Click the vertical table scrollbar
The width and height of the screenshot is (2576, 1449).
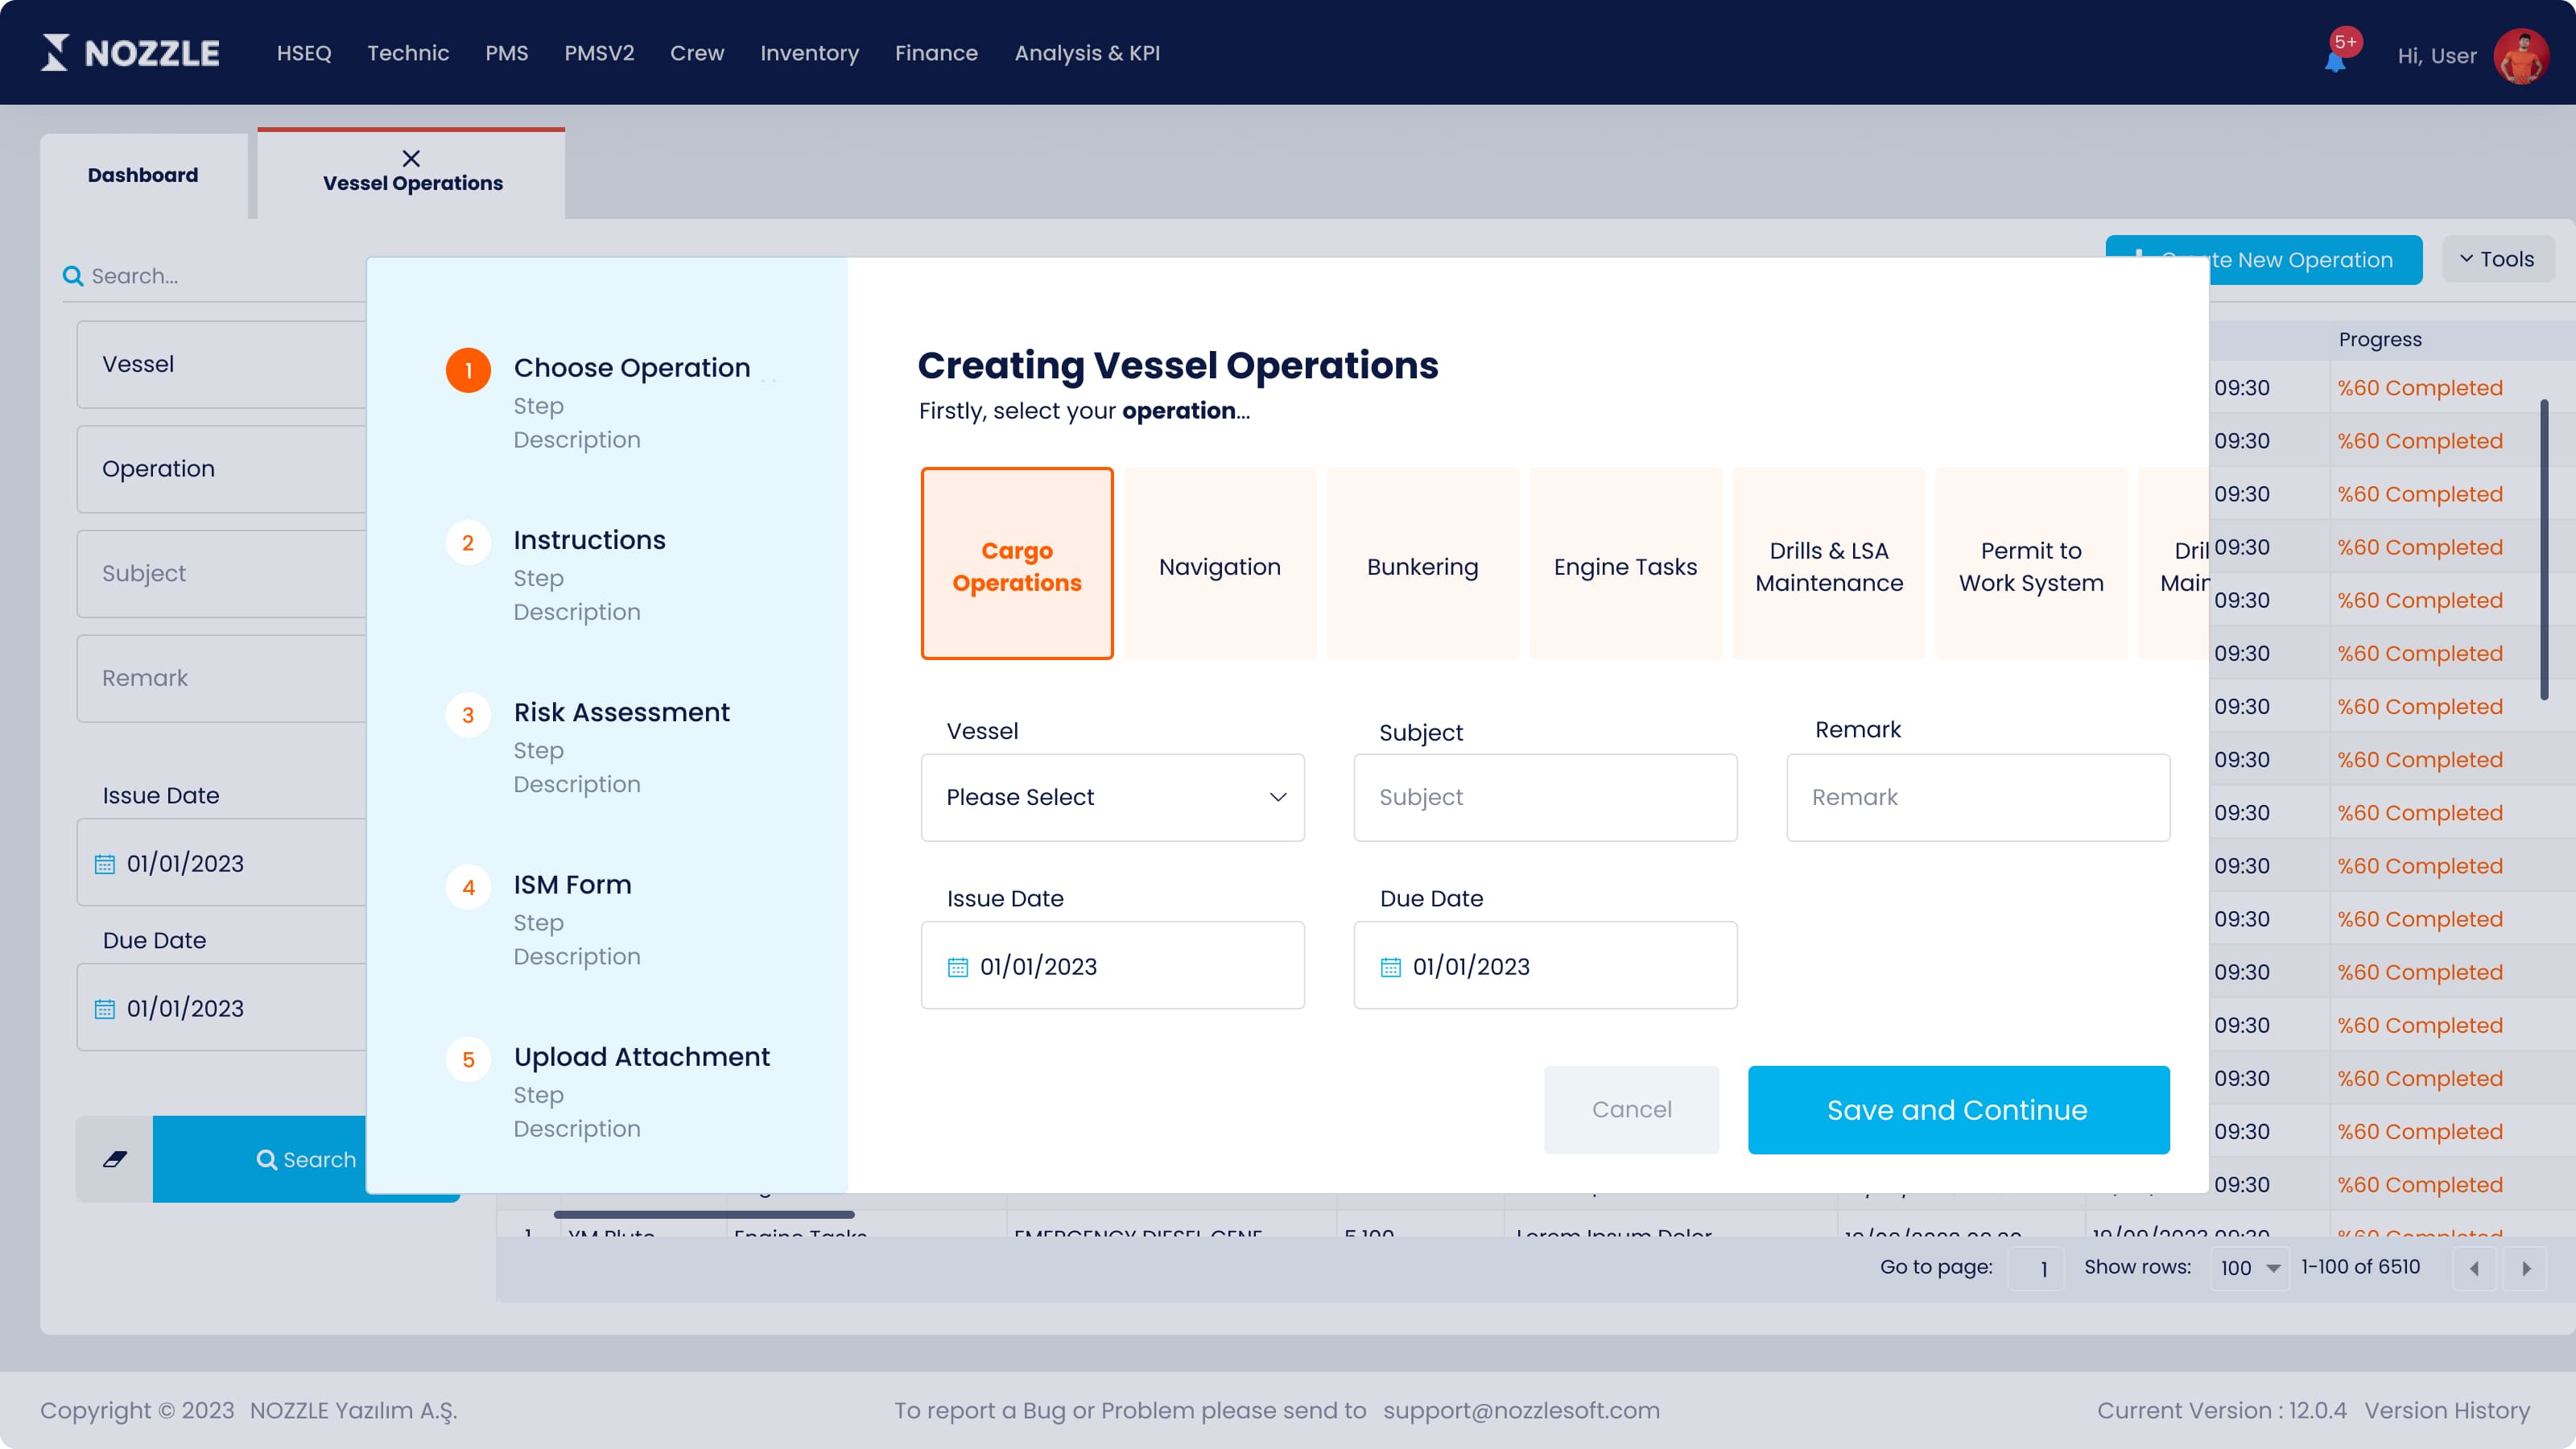click(2544, 550)
